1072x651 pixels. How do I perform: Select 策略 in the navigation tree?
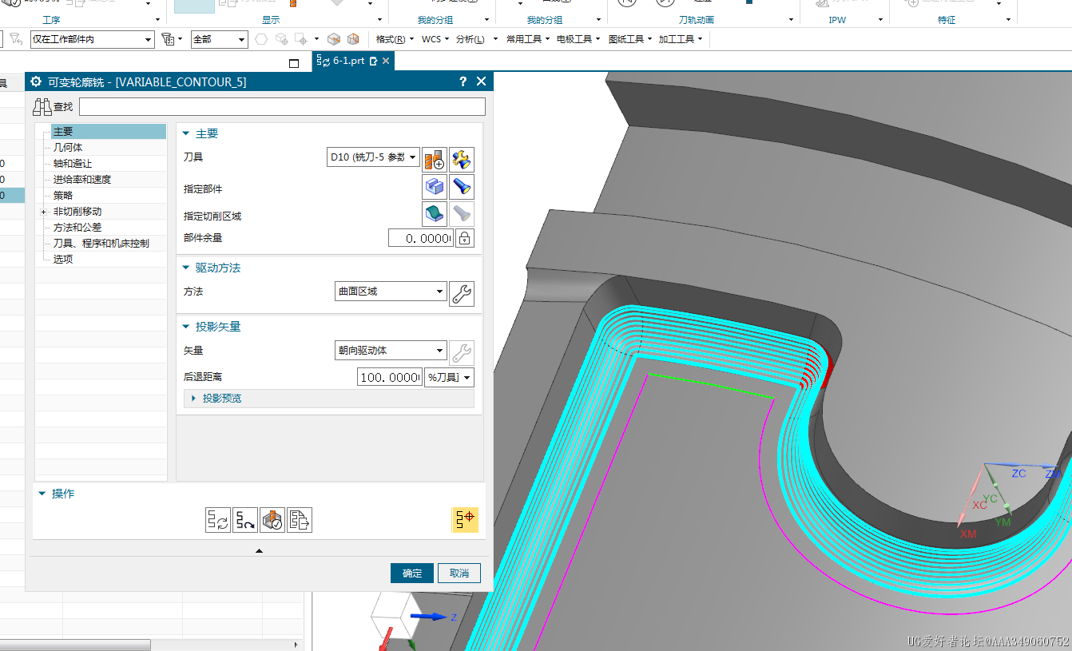click(63, 196)
